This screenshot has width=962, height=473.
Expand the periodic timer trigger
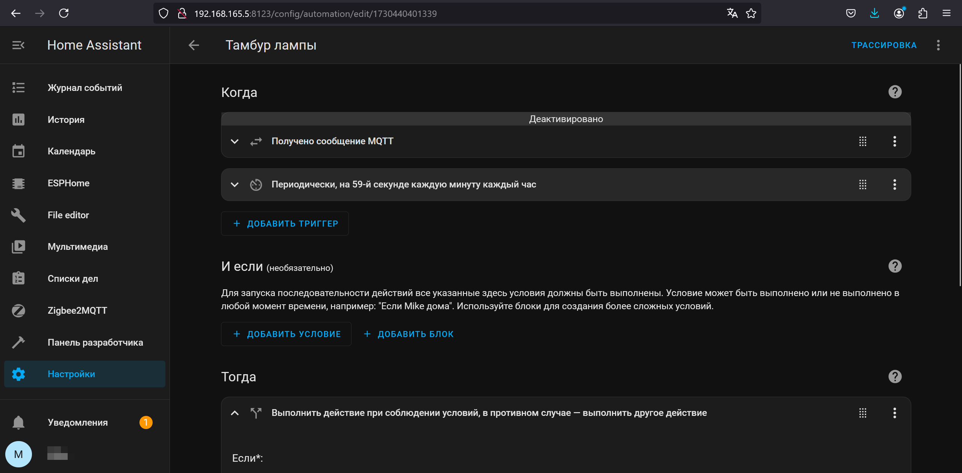tap(234, 184)
